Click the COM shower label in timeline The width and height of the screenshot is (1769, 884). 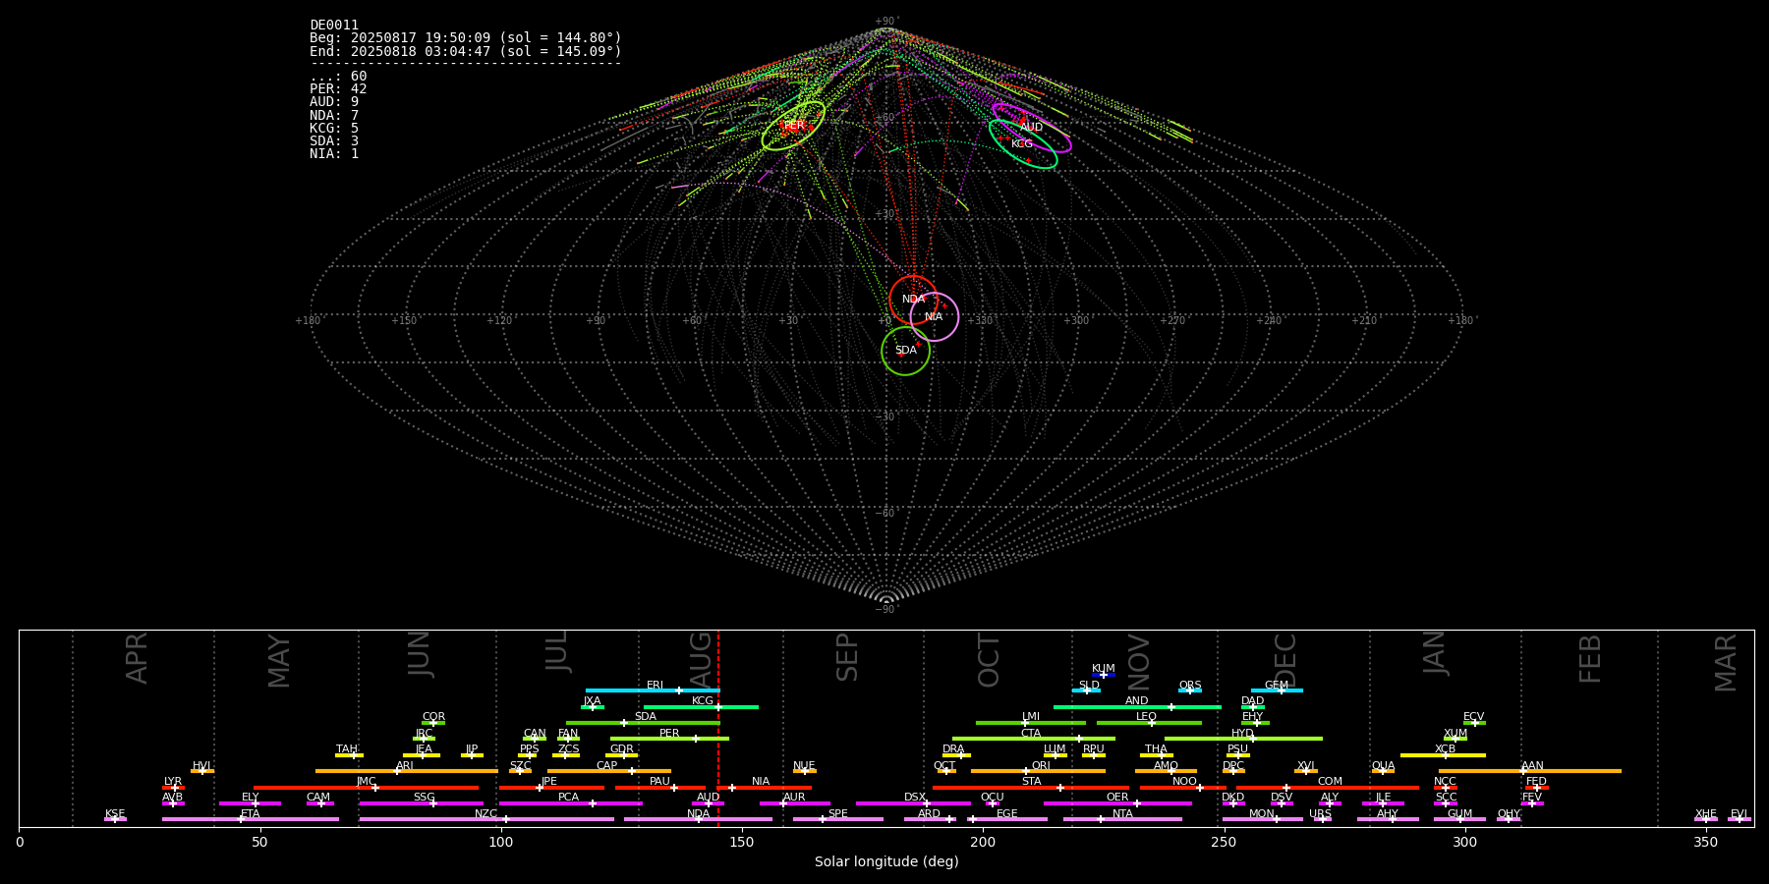[1330, 782]
